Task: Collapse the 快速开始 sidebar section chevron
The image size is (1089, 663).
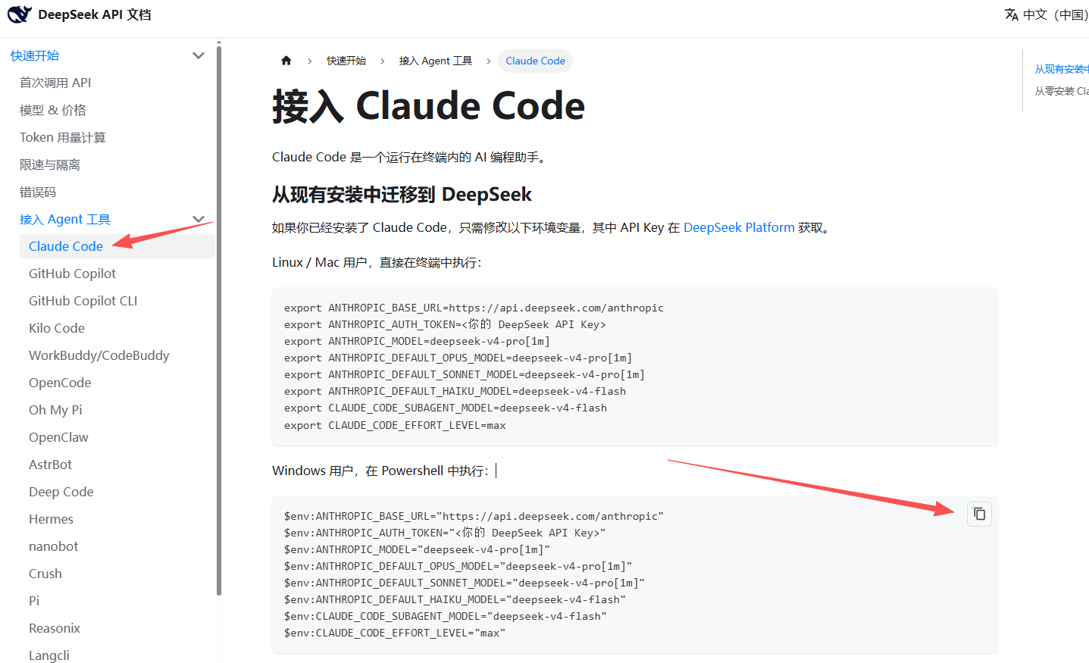Action: [199, 55]
